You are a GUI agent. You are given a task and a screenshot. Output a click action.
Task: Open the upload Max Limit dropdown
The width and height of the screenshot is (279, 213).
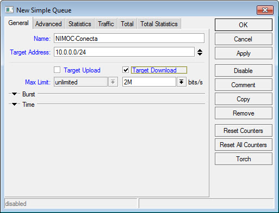(x=113, y=82)
